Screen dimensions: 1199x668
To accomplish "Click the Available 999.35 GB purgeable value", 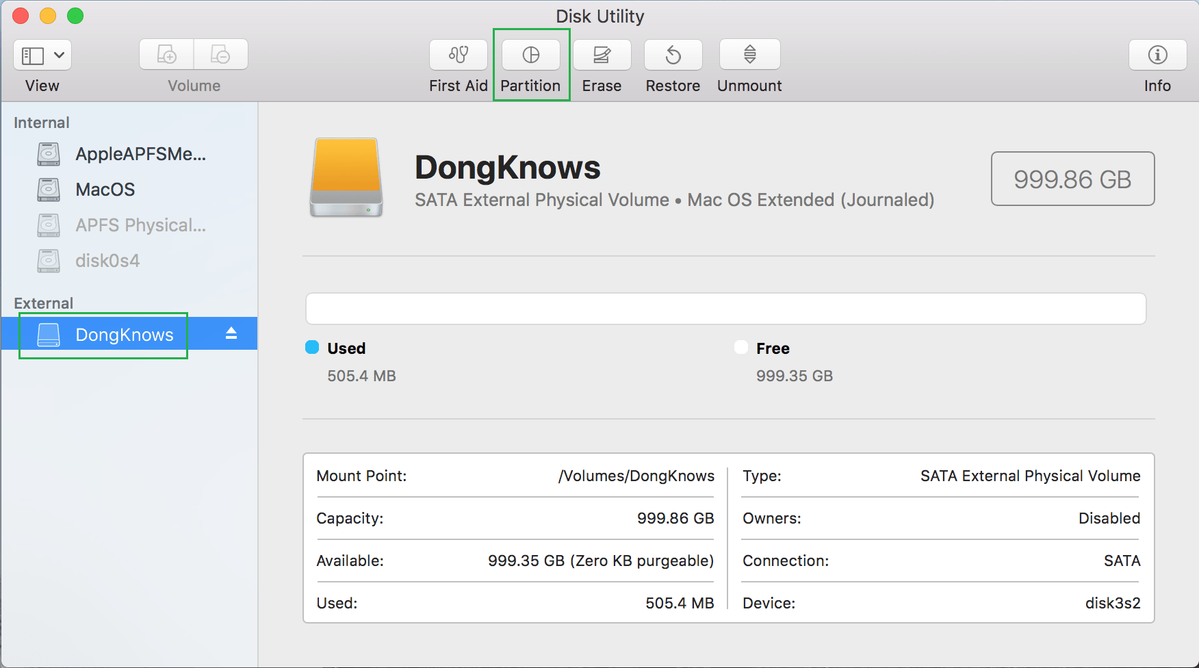I will (601, 561).
